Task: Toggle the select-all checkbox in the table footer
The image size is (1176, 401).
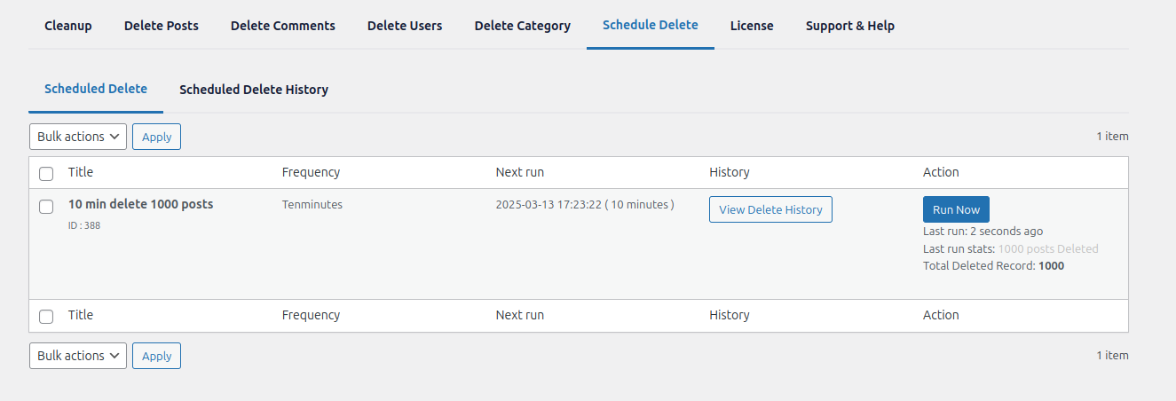Action: [x=47, y=317]
